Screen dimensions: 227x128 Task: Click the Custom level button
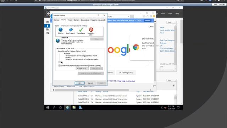click(x=82, y=69)
